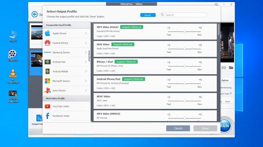Select the first video thumbnail in list
The height and width of the screenshot is (147, 263).
tap(37, 32)
